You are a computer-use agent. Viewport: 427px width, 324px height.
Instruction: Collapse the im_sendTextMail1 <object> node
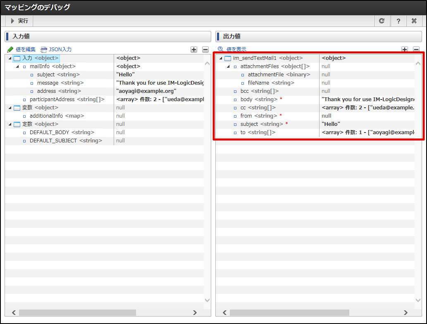tap(221, 58)
